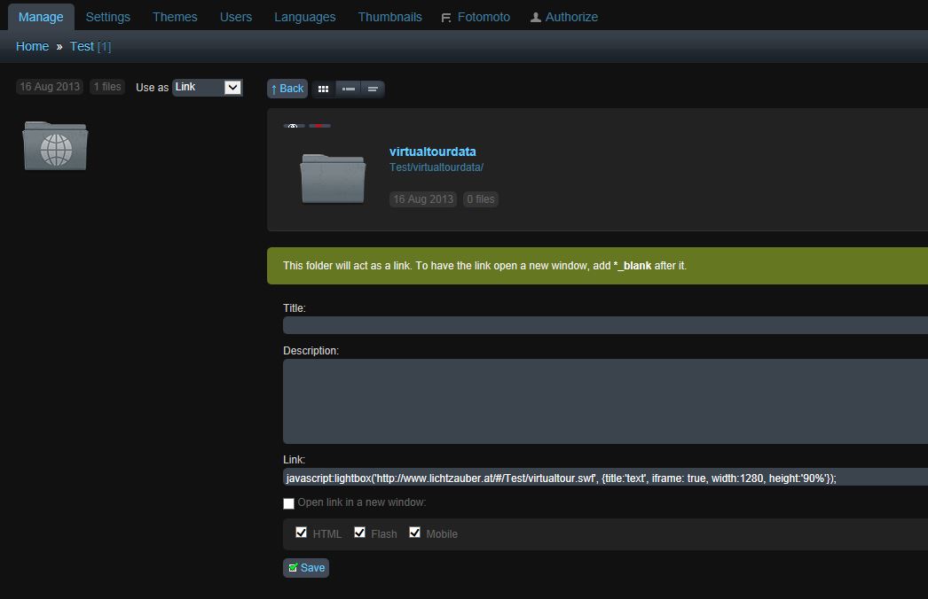Switch to grid thumbnail view
The image size is (928, 599).
[x=323, y=89]
